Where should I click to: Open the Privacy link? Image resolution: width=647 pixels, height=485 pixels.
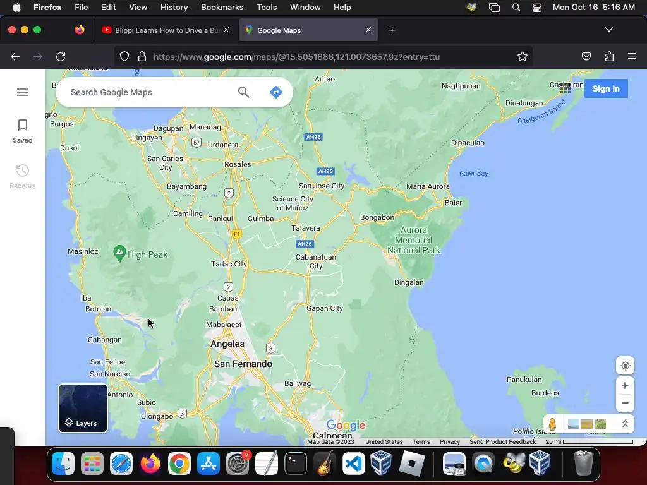pyautogui.click(x=449, y=441)
